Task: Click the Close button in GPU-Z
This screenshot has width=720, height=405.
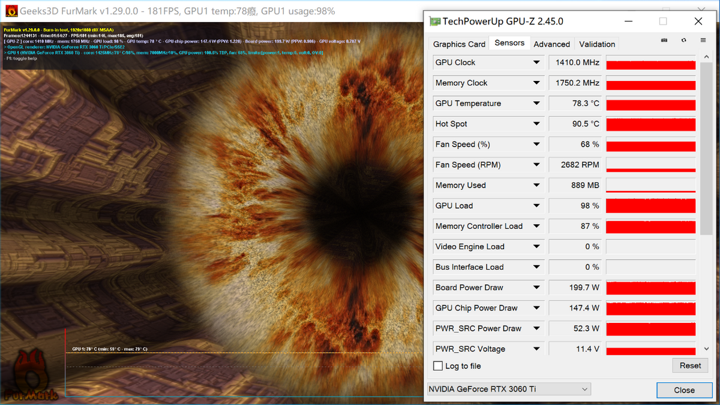Action: (x=684, y=390)
